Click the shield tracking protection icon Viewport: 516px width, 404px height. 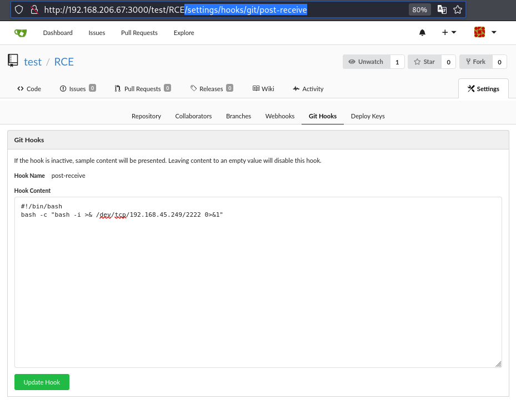[x=19, y=9]
